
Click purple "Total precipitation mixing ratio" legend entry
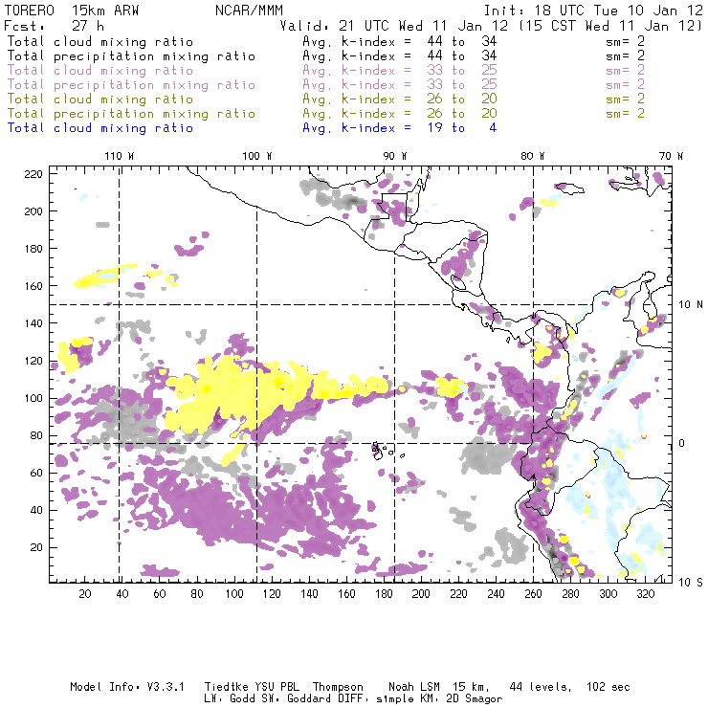[131, 85]
